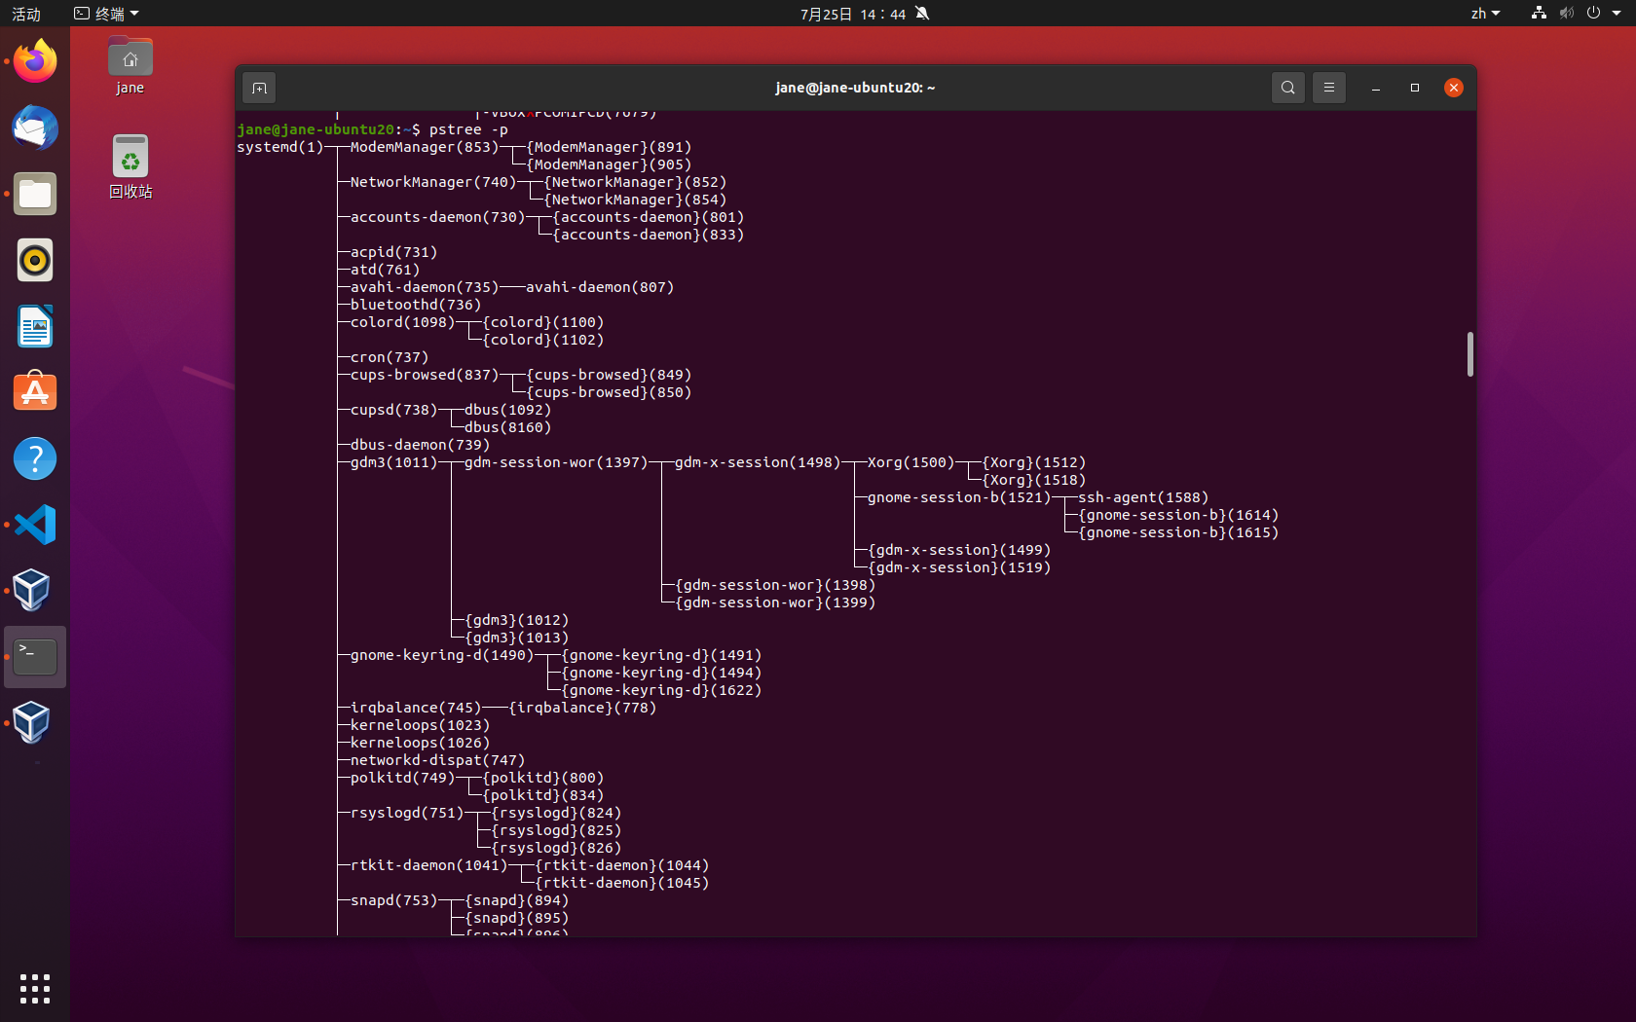Open a new terminal tab
1636x1022 pixels.
(259, 88)
